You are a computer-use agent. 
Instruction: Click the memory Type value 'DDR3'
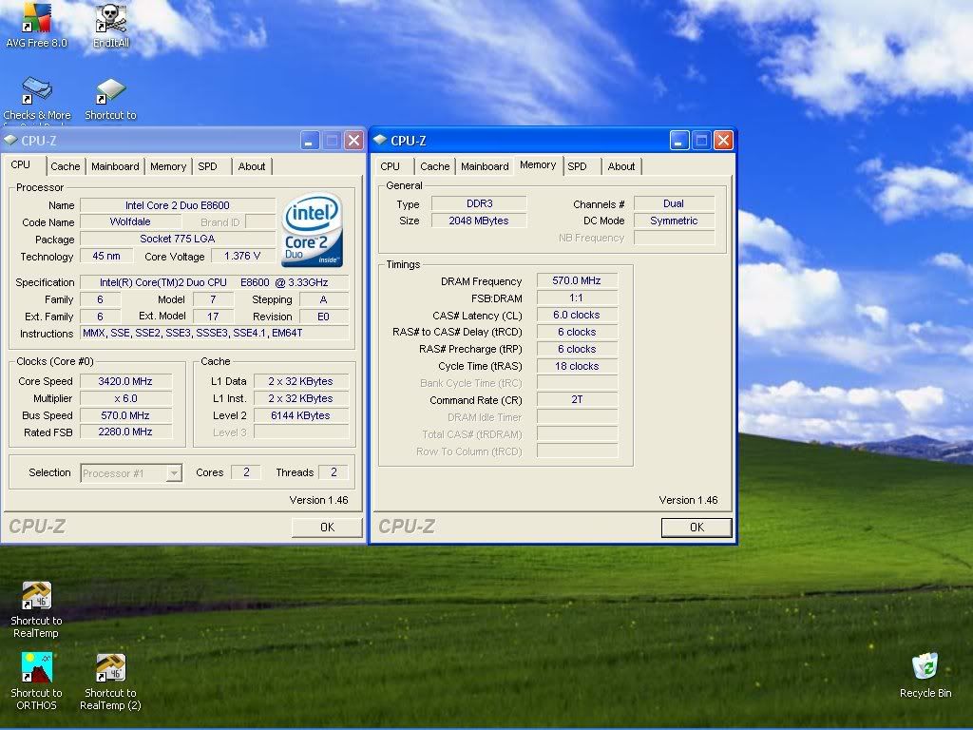click(479, 203)
